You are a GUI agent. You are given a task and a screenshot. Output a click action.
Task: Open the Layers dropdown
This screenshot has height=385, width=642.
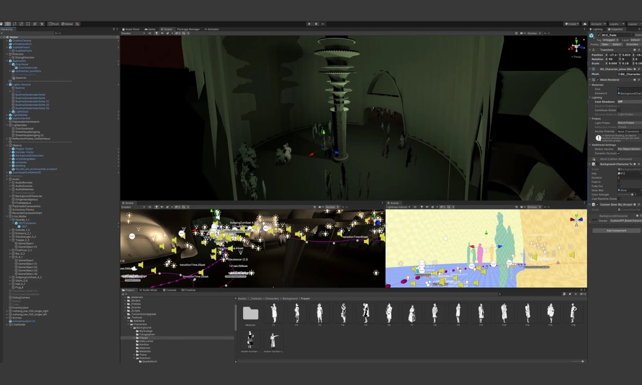[x=617, y=24]
